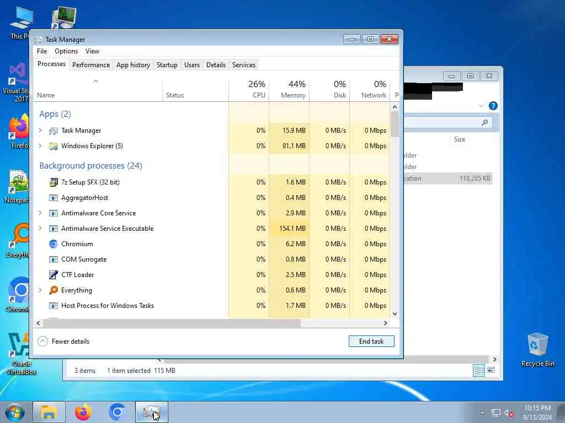The height and width of the screenshot is (423, 565).
Task: Open the Firefox desktop shortcut
Action: 19,131
